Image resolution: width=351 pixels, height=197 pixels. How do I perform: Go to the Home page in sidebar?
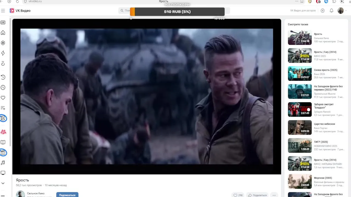(3, 33)
